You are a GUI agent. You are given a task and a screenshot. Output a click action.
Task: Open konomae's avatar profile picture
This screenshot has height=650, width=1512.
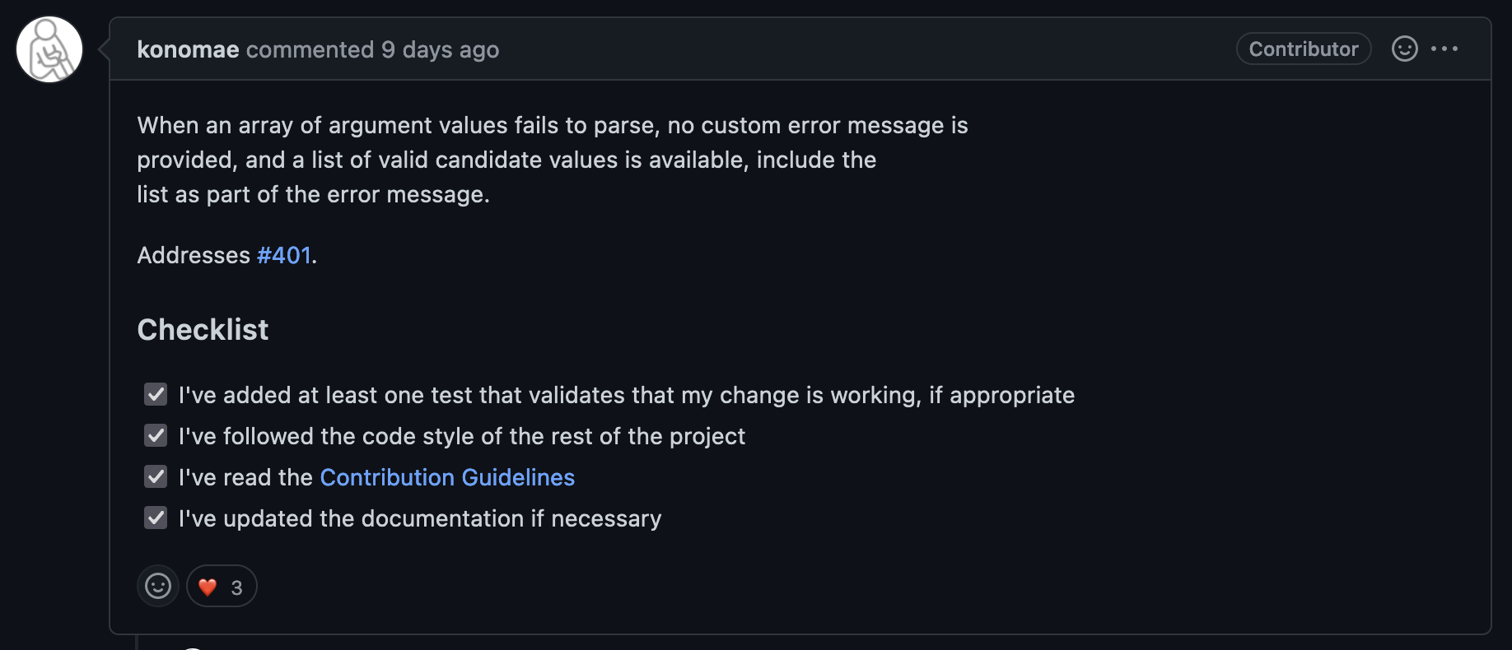49,49
